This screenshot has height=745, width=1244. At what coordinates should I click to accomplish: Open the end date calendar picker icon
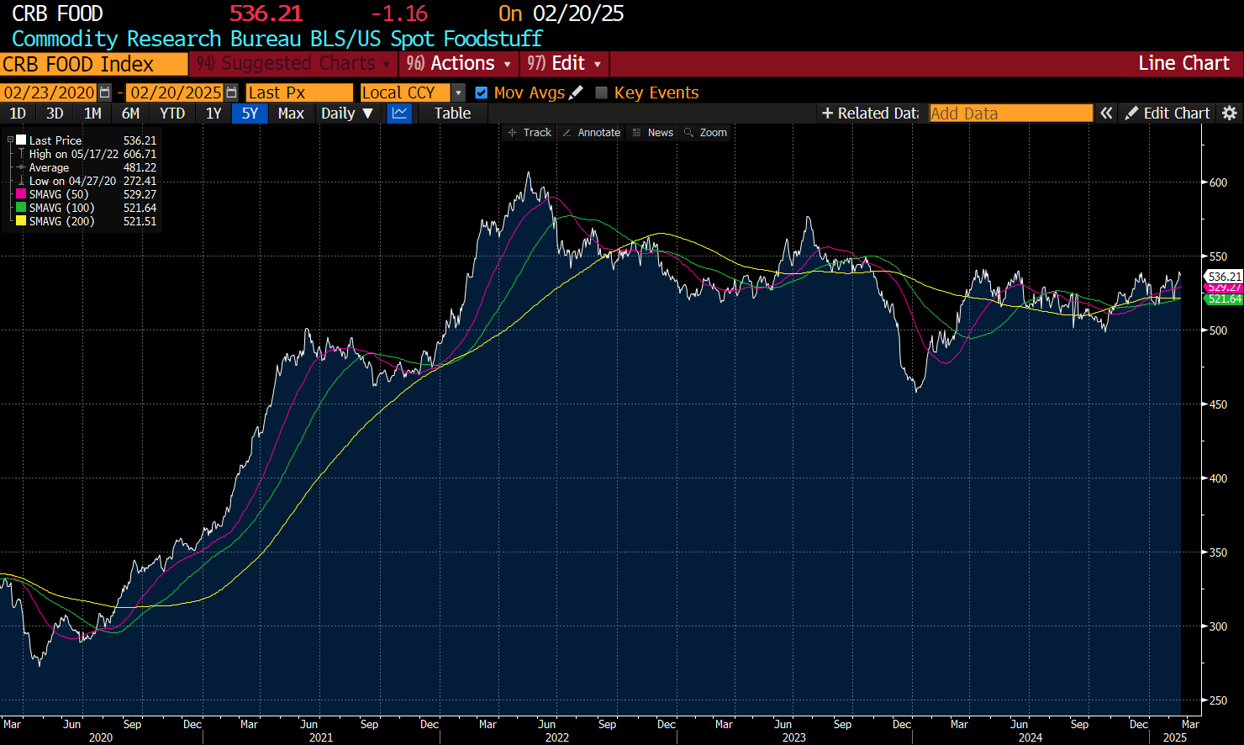pos(231,92)
